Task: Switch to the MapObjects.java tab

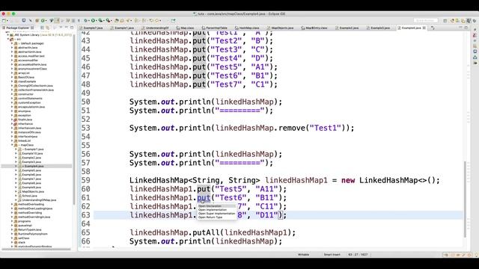Action: tap(281, 28)
